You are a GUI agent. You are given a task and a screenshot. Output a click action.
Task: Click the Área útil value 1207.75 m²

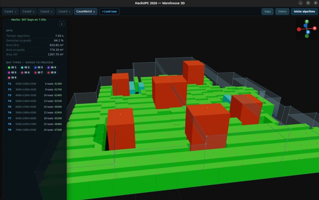(55, 55)
